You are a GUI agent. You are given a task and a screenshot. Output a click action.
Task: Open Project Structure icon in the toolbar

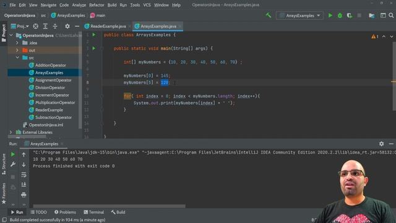(371, 15)
